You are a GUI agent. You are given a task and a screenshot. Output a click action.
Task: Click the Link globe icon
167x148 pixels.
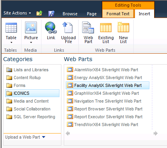click(x=51, y=27)
